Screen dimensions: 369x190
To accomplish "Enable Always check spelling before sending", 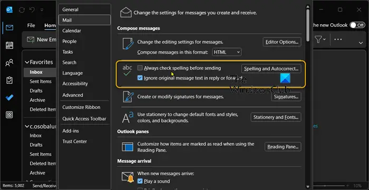I will tap(140, 68).
